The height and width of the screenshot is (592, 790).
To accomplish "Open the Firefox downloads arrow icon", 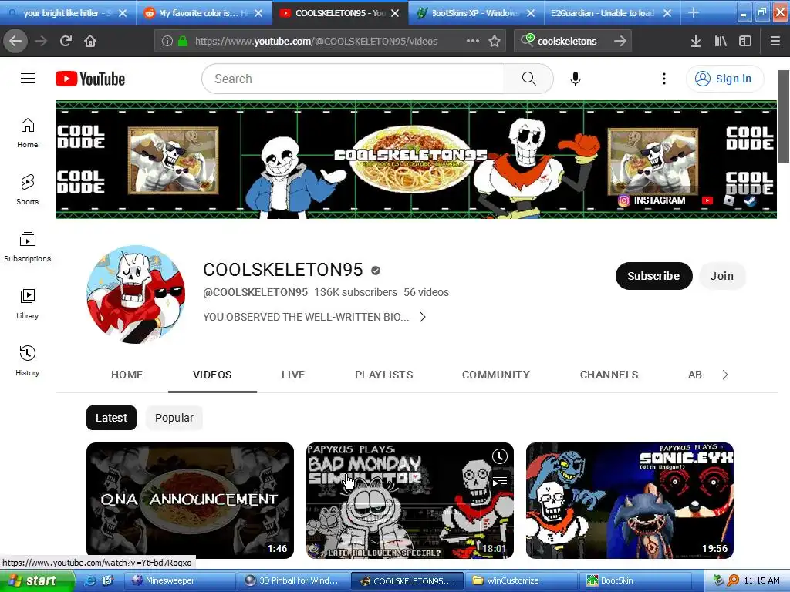I will coord(696,41).
